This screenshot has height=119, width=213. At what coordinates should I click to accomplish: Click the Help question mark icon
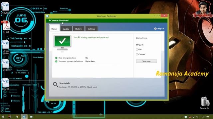tap(155, 29)
